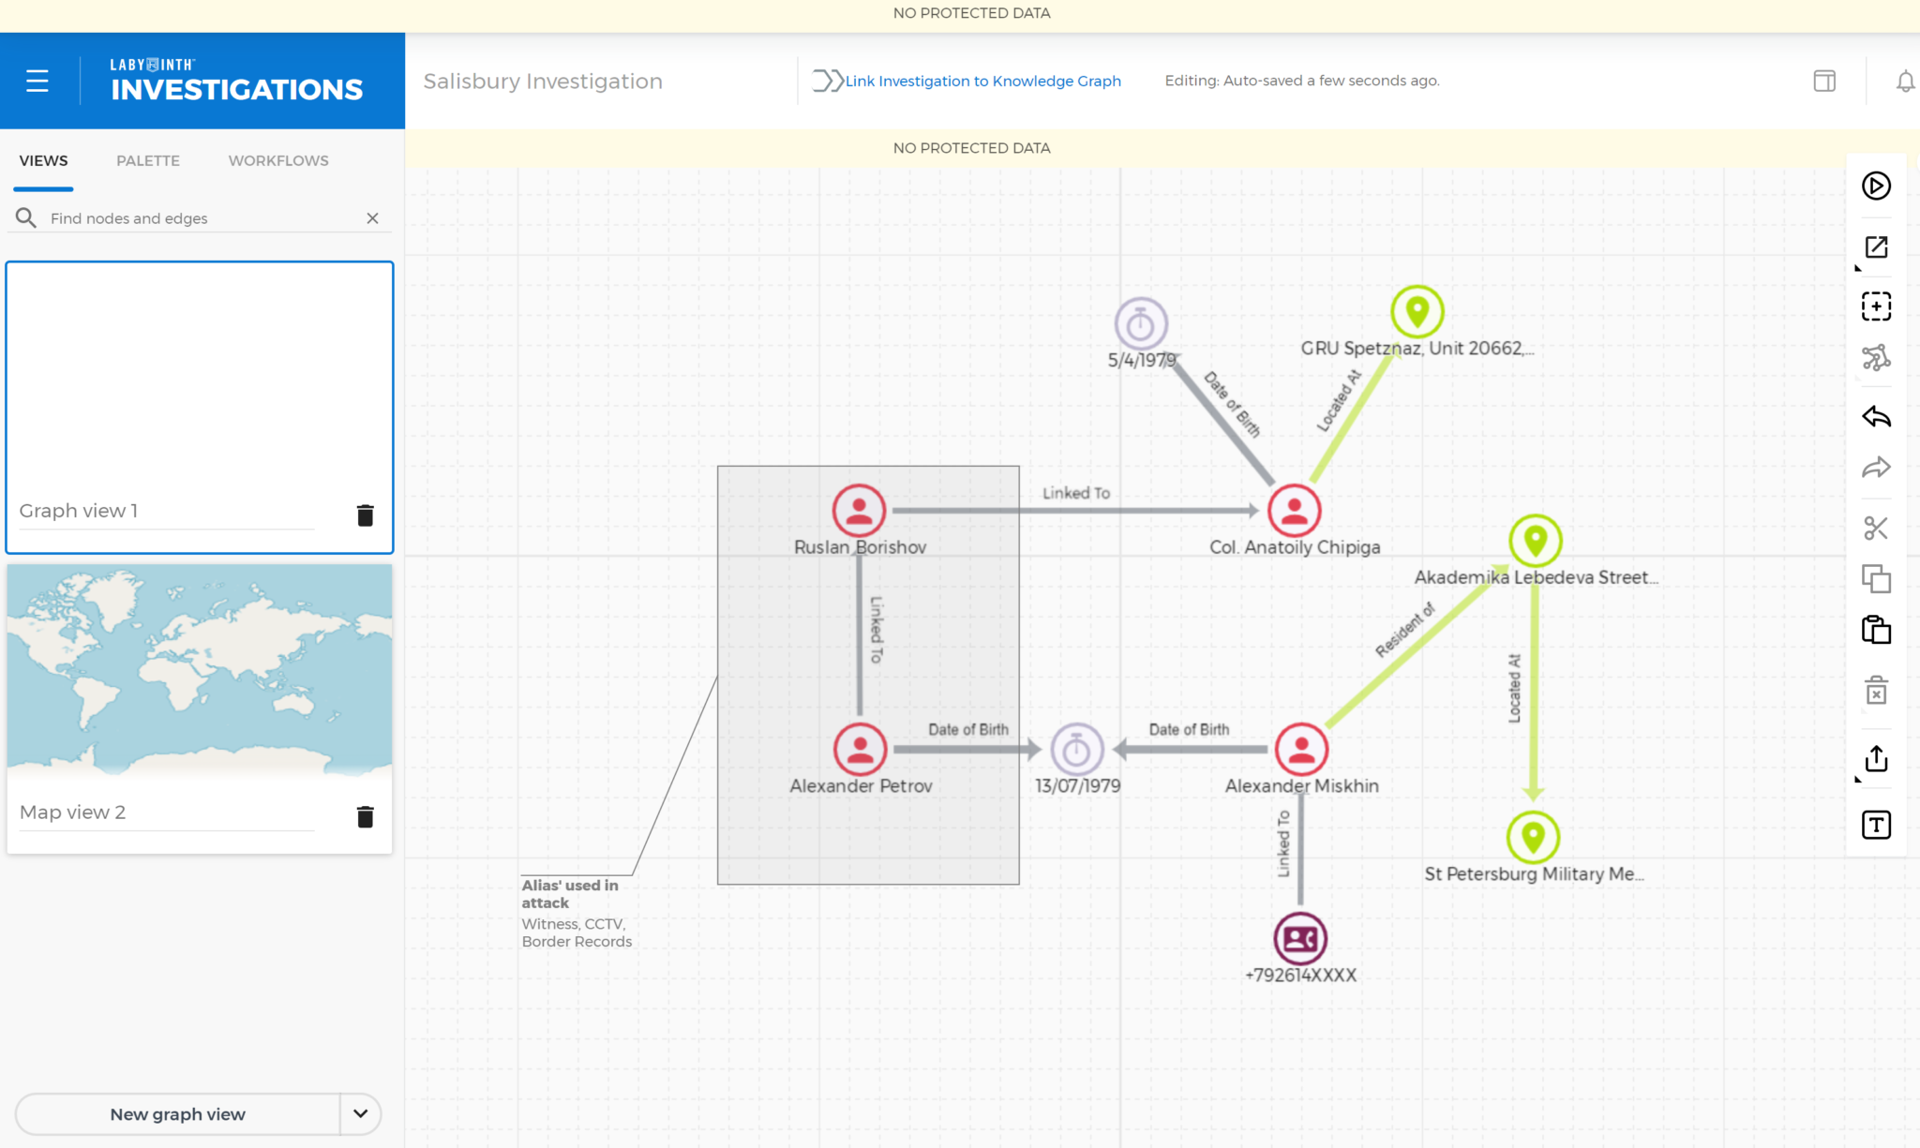Click the Undo arrow icon
The height and width of the screenshot is (1148, 1920).
coord(1876,417)
